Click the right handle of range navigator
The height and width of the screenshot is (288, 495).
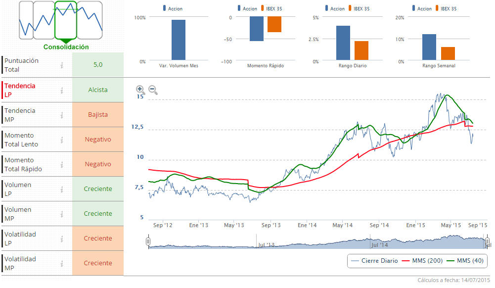coord(487,241)
